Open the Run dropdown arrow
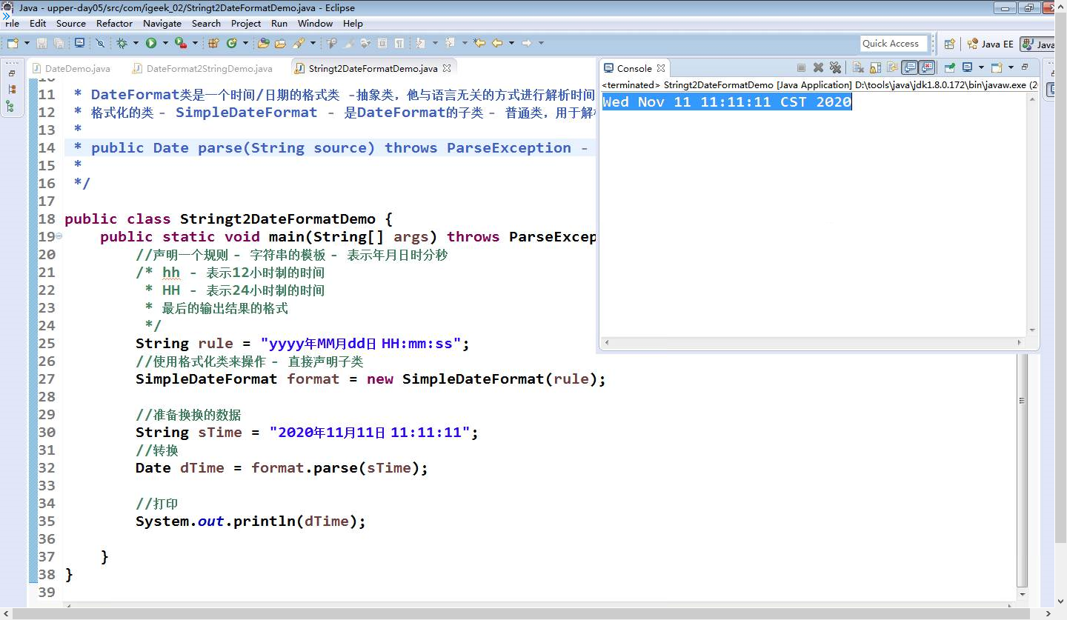Screen dimensions: 1067x620 point(165,43)
